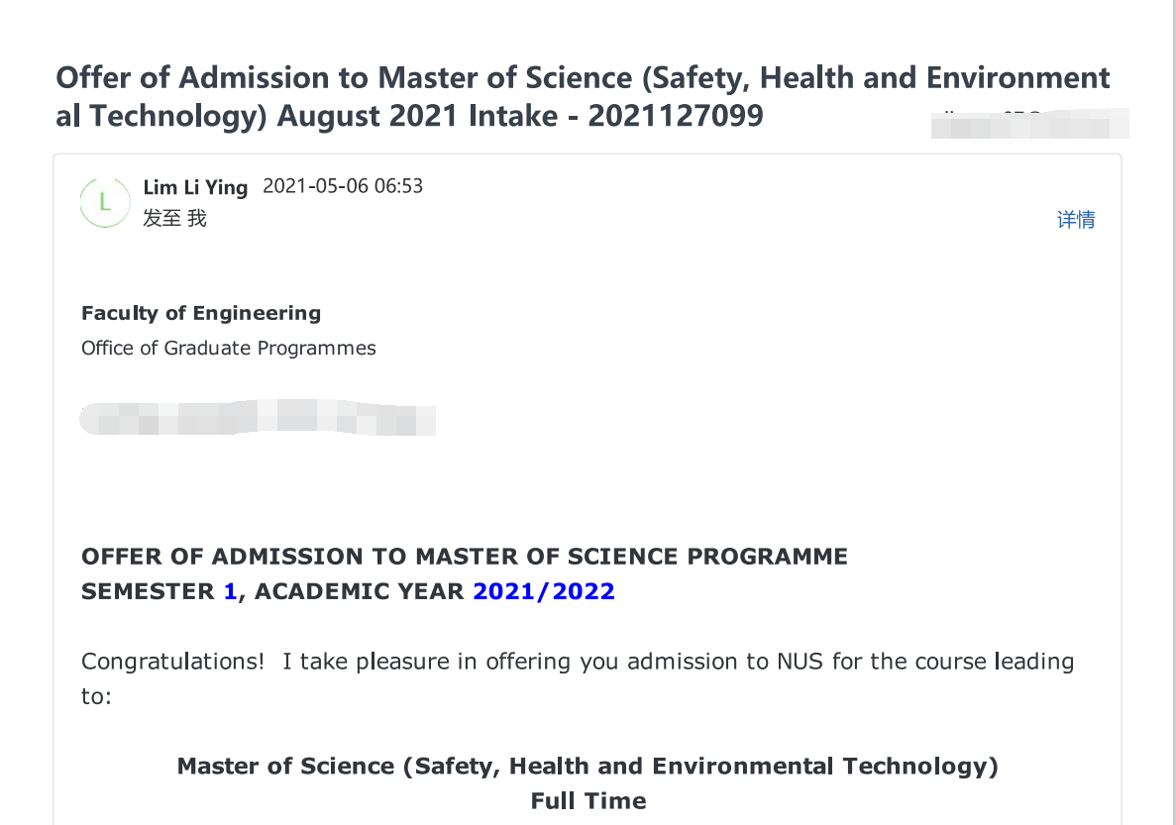The image size is (1176, 825).
Task: Click the OFFER OF ADMISSION bold heading
Action: pos(465,557)
